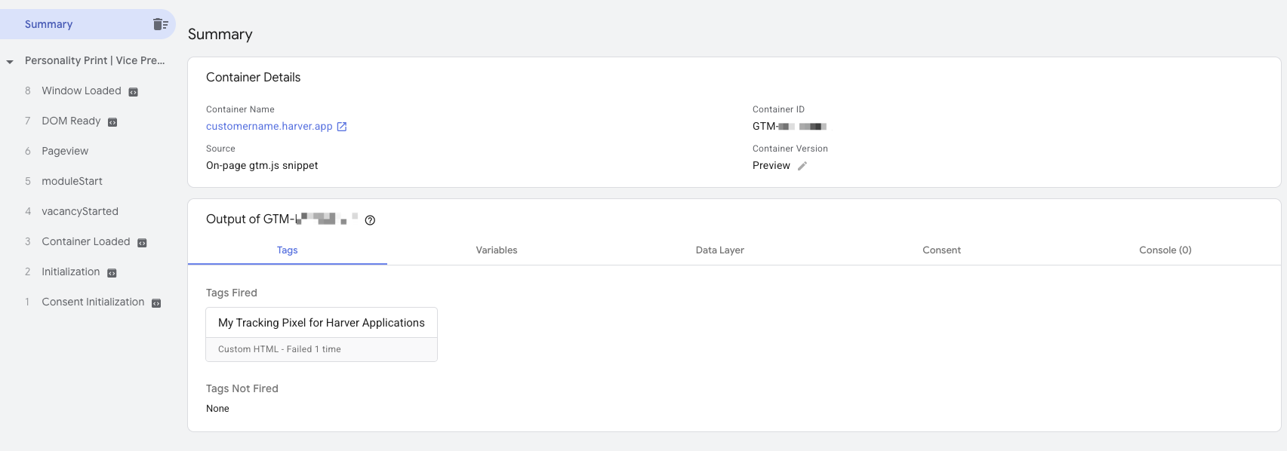
Task: Click the code icon beside Container Loaded
Action: tap(142, 243)
